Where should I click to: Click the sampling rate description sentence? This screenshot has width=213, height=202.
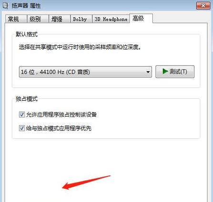tap(80, 47)
